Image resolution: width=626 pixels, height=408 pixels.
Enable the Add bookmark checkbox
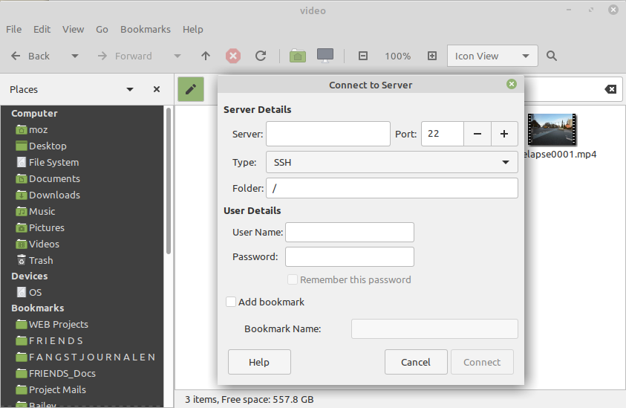tap(231, 302)
